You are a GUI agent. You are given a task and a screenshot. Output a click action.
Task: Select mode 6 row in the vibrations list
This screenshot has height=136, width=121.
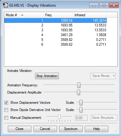(x=56, y=45)
